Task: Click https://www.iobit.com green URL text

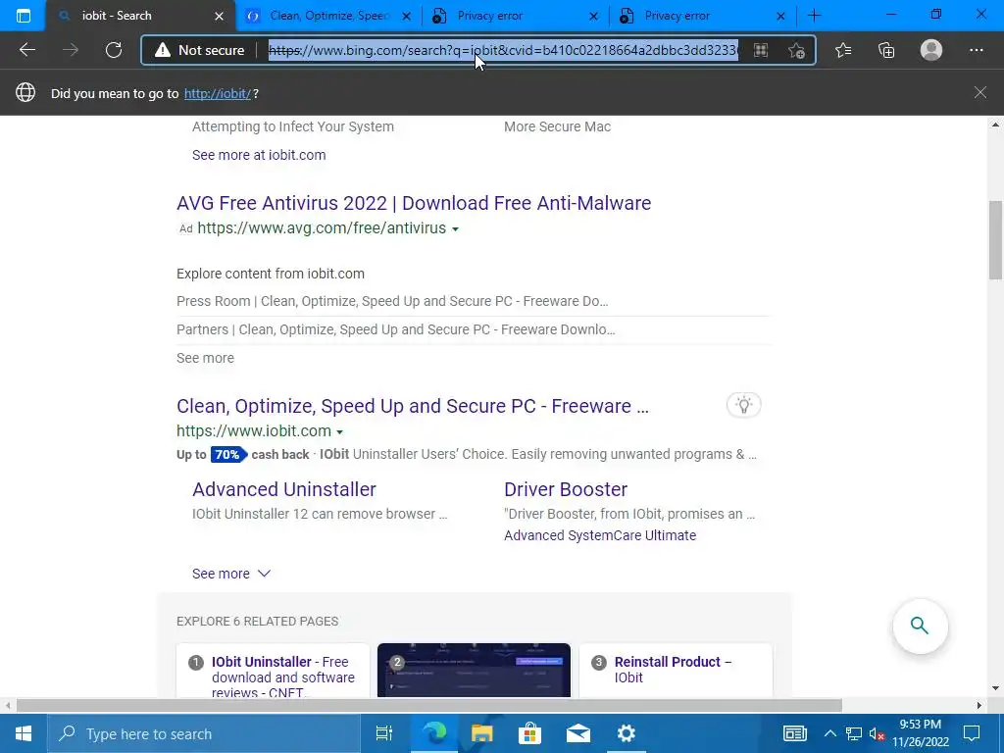Action: (x=254, y=431)
